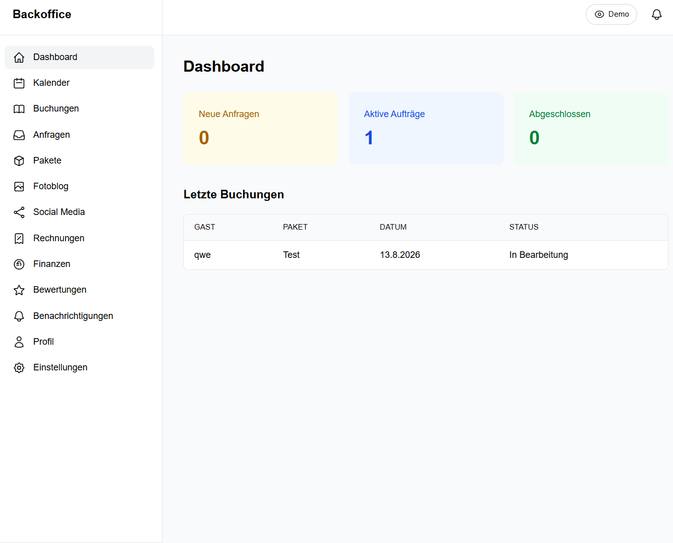Open the Aktive Aufträge card

click(x=426, y=128)
